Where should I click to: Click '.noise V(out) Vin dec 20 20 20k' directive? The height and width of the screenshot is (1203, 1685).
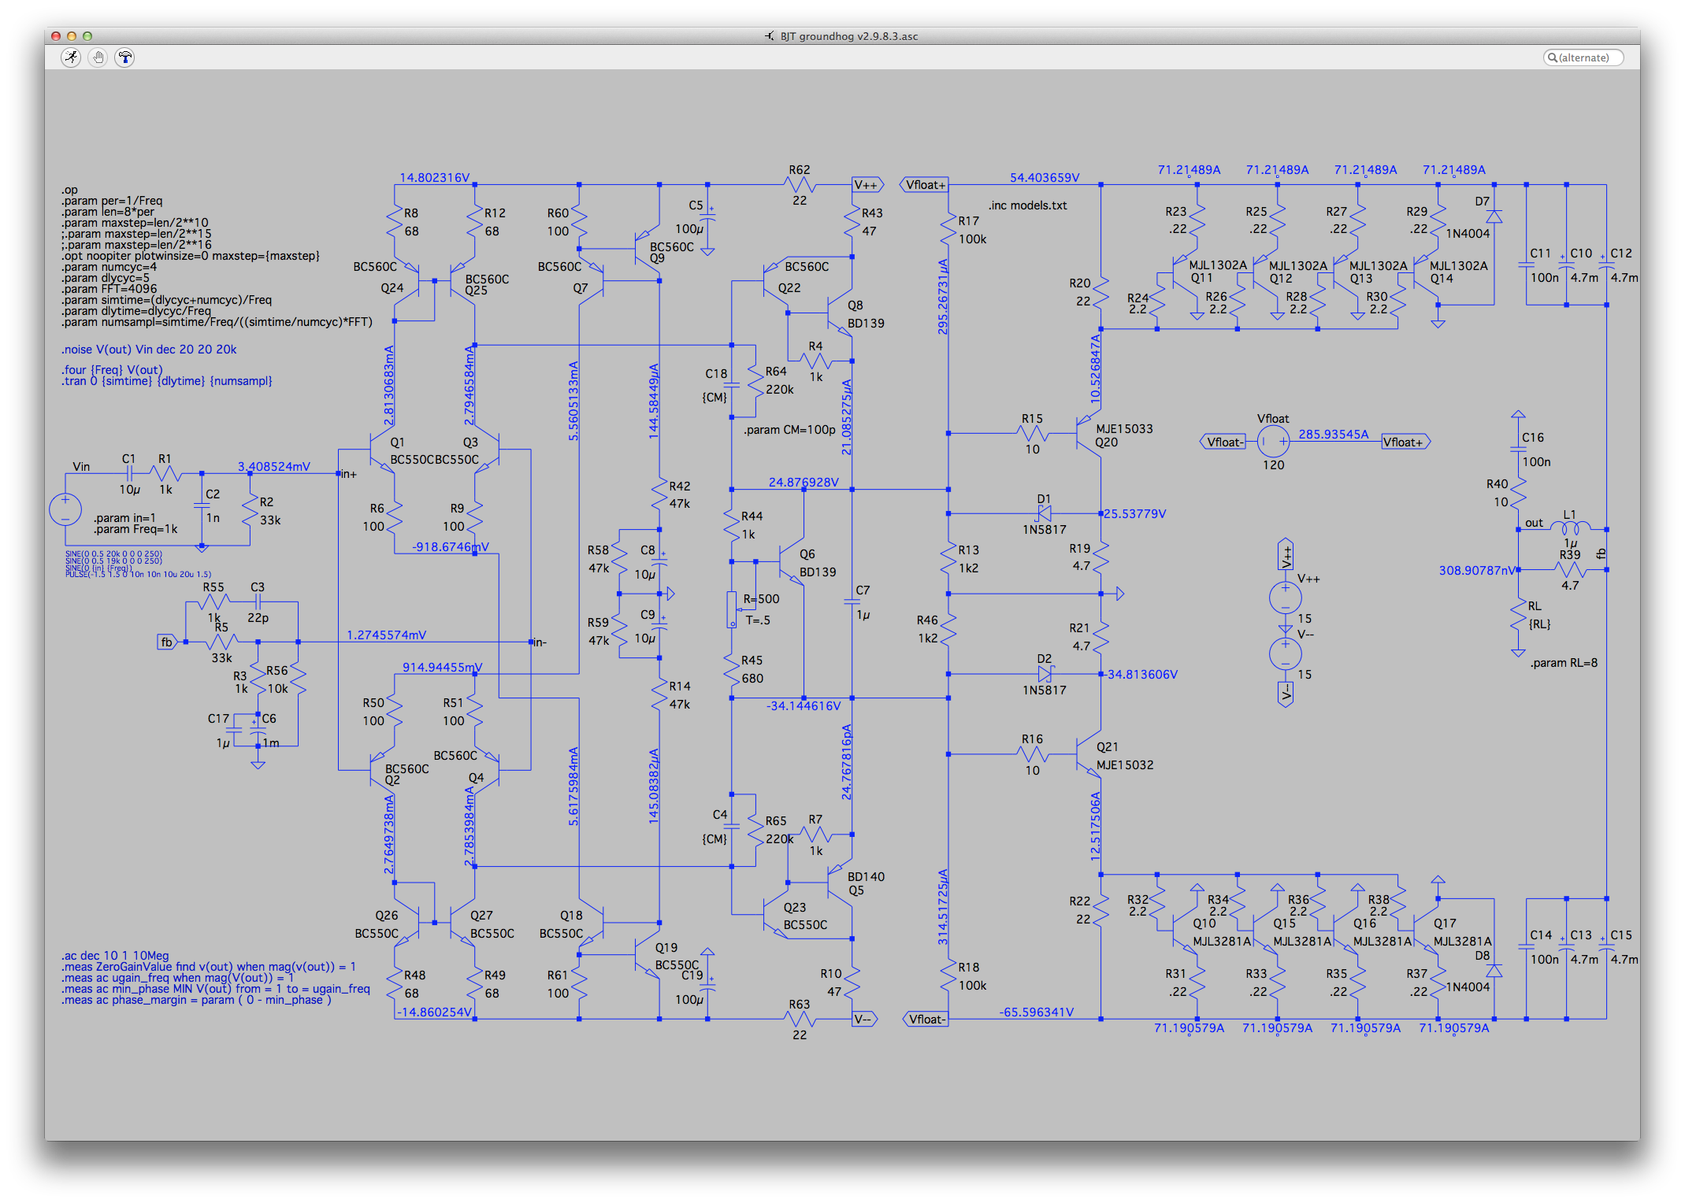[149, 350]
